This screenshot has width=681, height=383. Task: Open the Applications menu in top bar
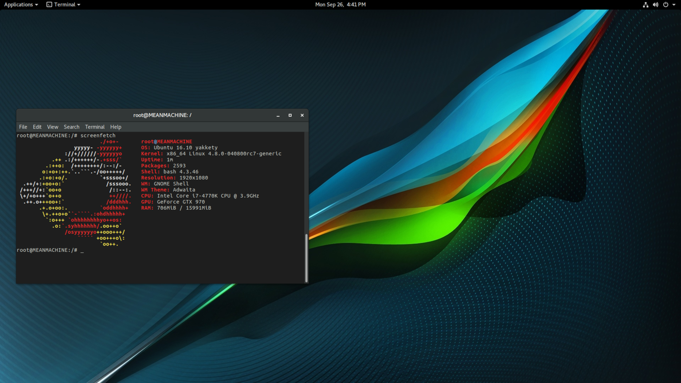pos(21,4)
